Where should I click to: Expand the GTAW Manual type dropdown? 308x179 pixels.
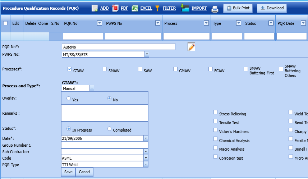(92, 88)
